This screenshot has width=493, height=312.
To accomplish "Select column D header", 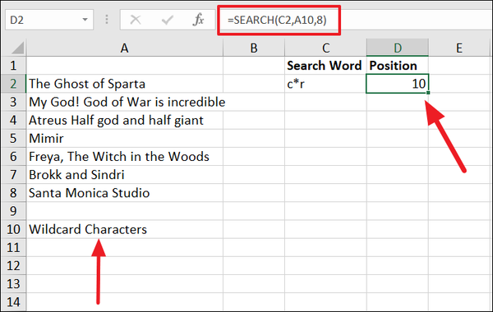I will (398, 48).
